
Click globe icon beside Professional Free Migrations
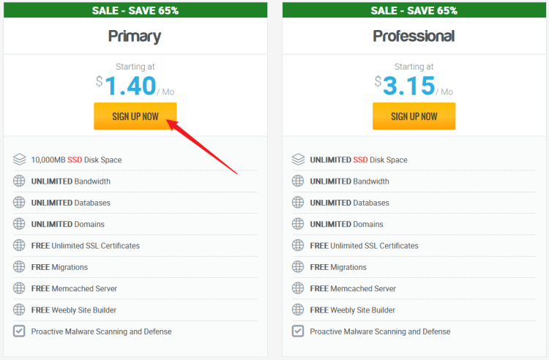298,267
